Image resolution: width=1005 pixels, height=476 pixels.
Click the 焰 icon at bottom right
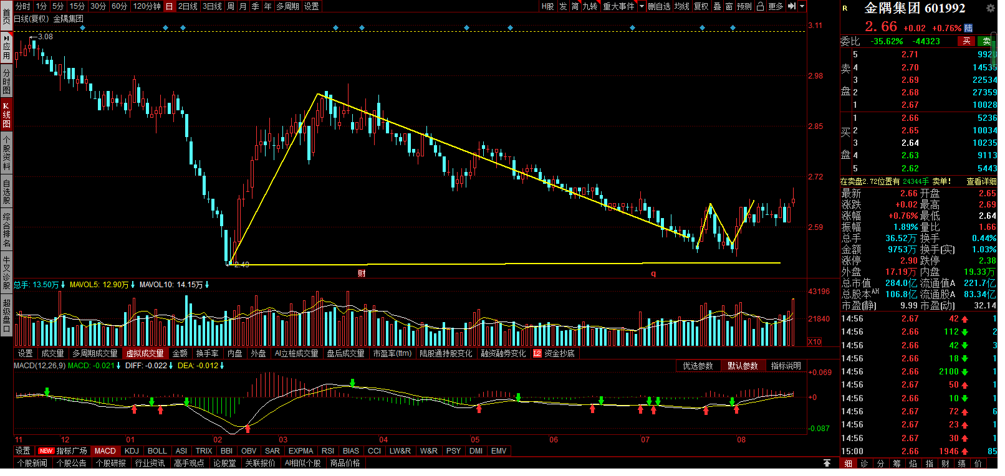pos(913,464)
